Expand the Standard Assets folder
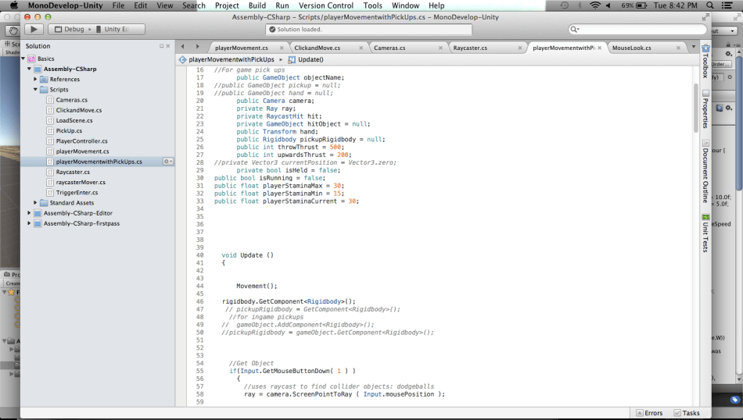 tap(35, 202)
